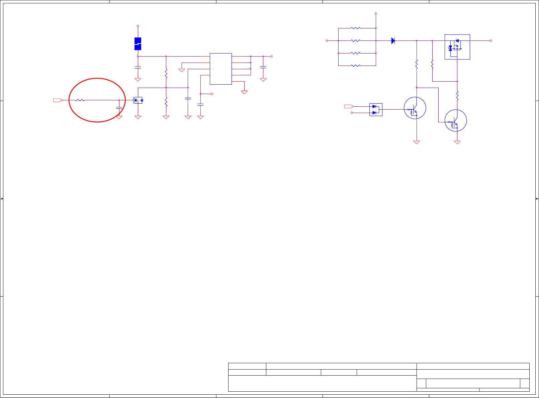Pick the series diode after the parallel resistors
Image resolution: width=539 pixels, height=398 pixels.
click(393, 41)
